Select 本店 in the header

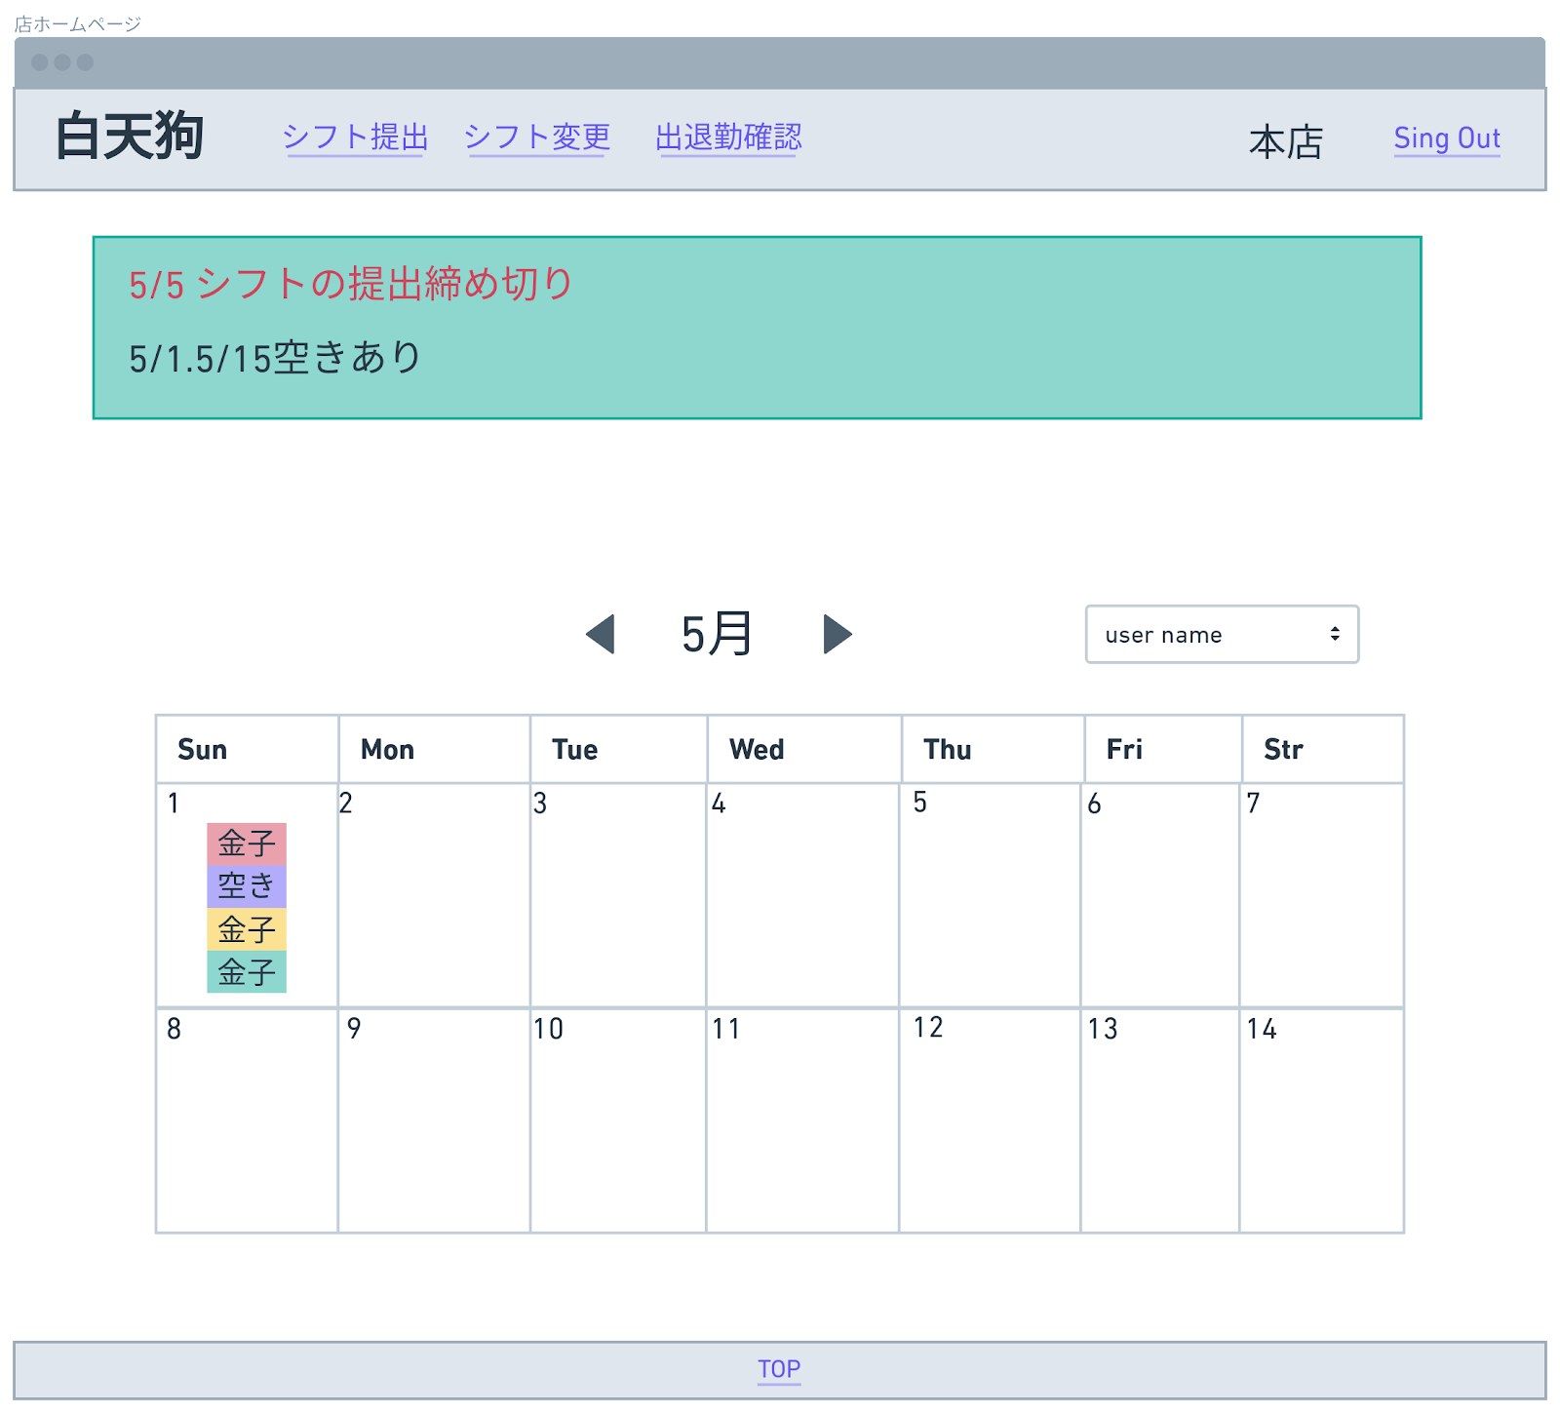(x=1285, y=143)
